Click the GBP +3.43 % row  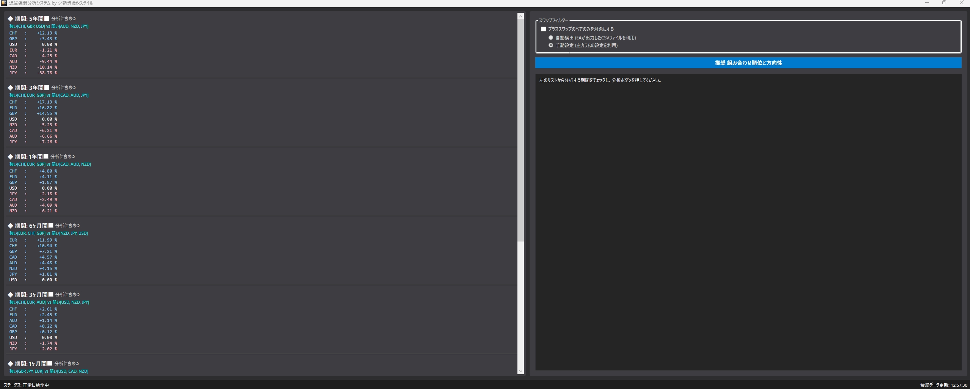click(x=33, y=39)
